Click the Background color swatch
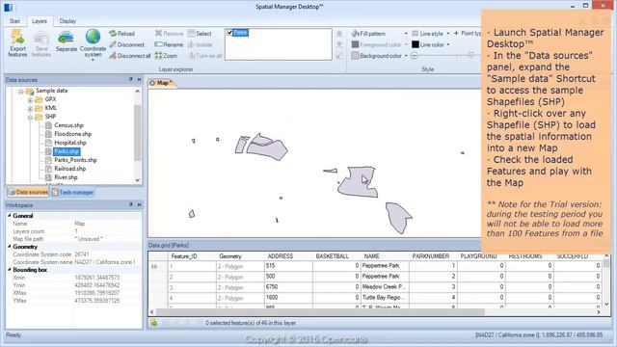The width and height of the screenshot is (617, 347). (x=355, y=56)
